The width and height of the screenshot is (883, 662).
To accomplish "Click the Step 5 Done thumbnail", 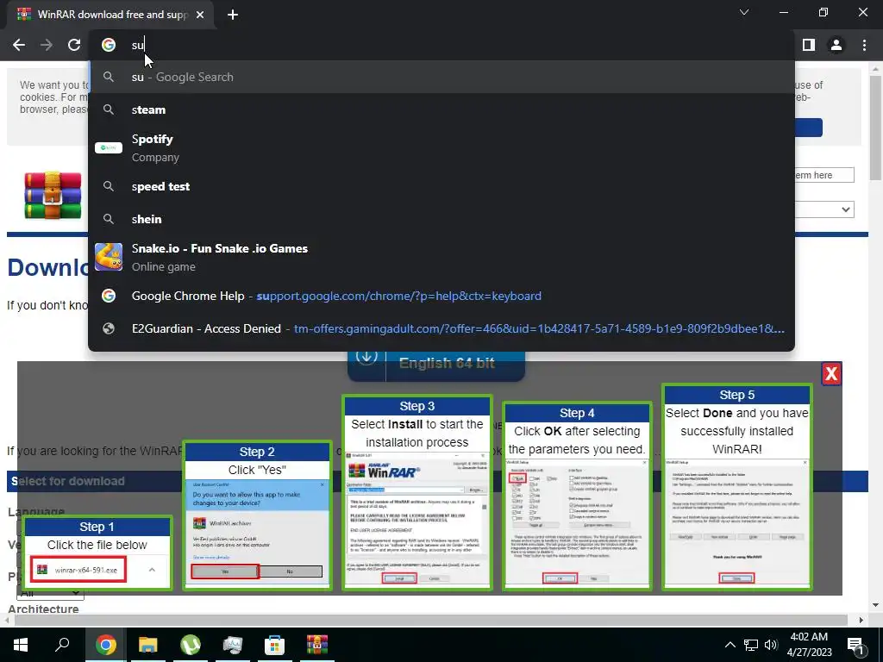I will (x=736, y=487).
